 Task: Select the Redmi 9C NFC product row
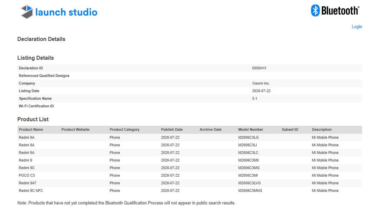125,190
